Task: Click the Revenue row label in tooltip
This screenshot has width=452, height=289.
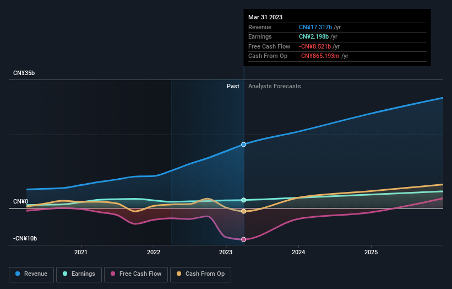Action: 260,27
